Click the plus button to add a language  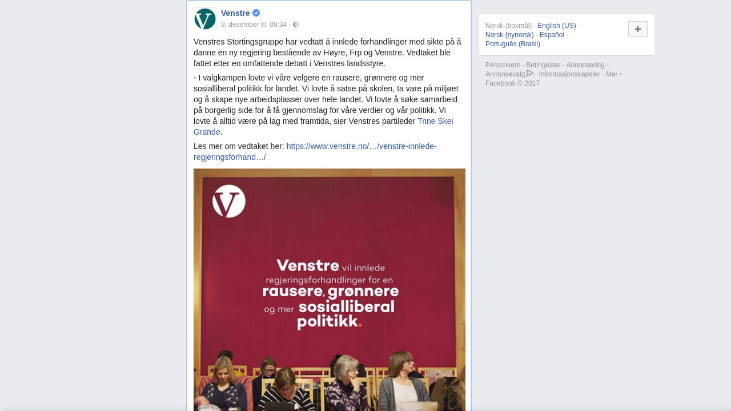(x=638, y=29)
